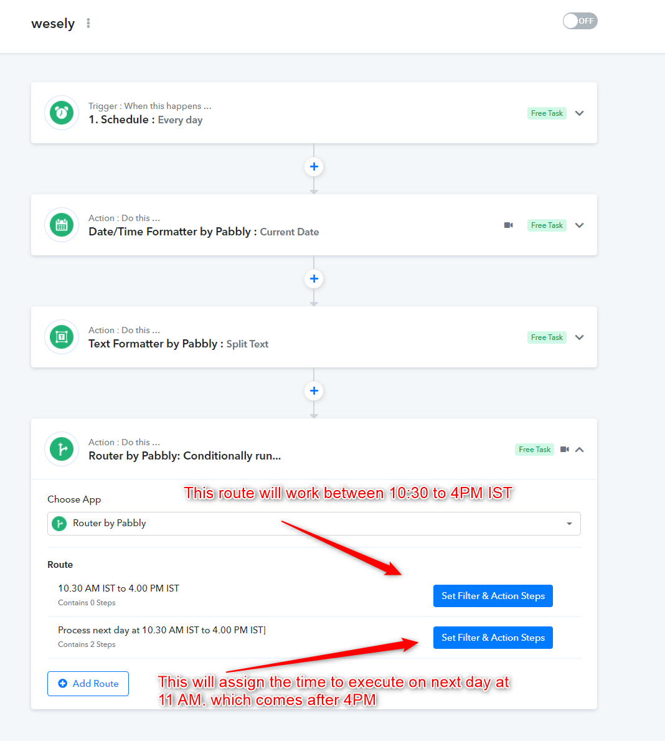Click the Date/Time Formatter calendar icon
The height and width of the screenshot is (741, 665).
62,225
